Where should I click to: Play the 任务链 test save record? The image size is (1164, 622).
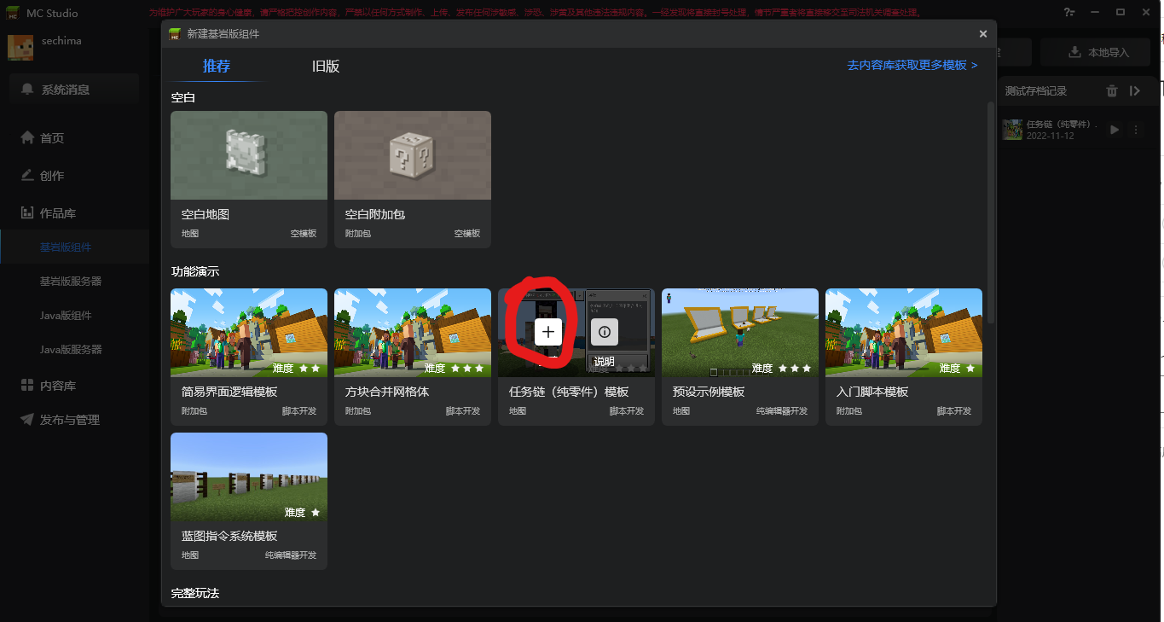click(1115, 130)
